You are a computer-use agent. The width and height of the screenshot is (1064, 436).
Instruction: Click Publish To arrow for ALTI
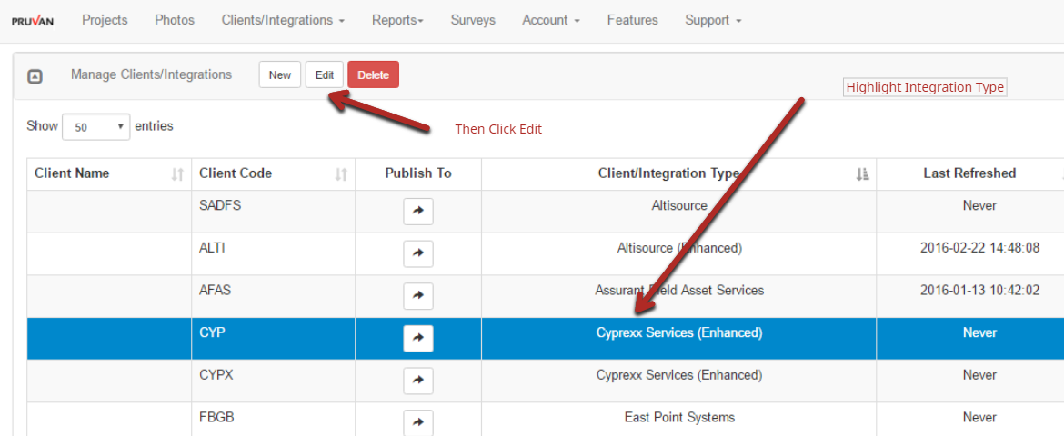pos(418,254)
